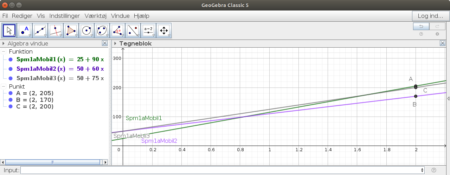The image size is (450, 175).
Task: Click the Log ind... button
Action: click(430, 16)
